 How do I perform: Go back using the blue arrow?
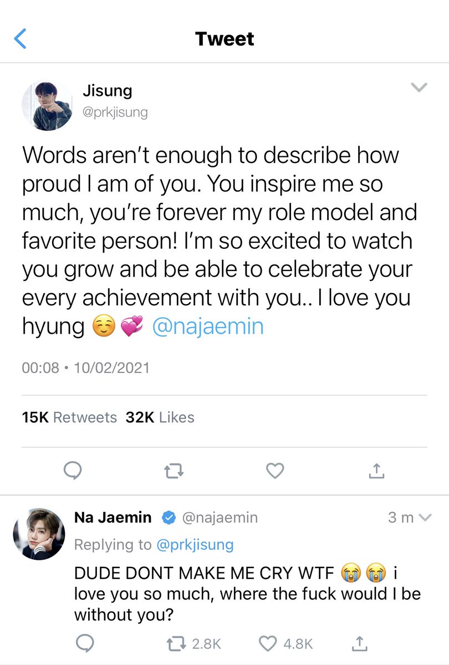tap(20, 39)
